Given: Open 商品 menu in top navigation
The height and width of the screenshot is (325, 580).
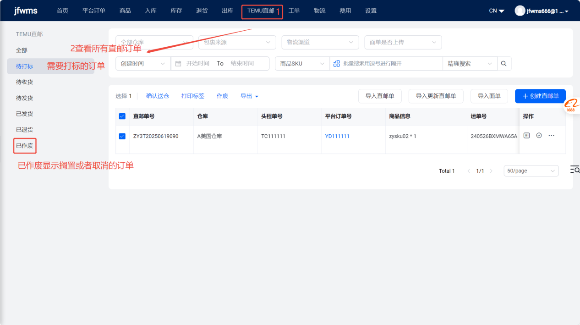Looking at the screenshot, I should click(125, 11).
